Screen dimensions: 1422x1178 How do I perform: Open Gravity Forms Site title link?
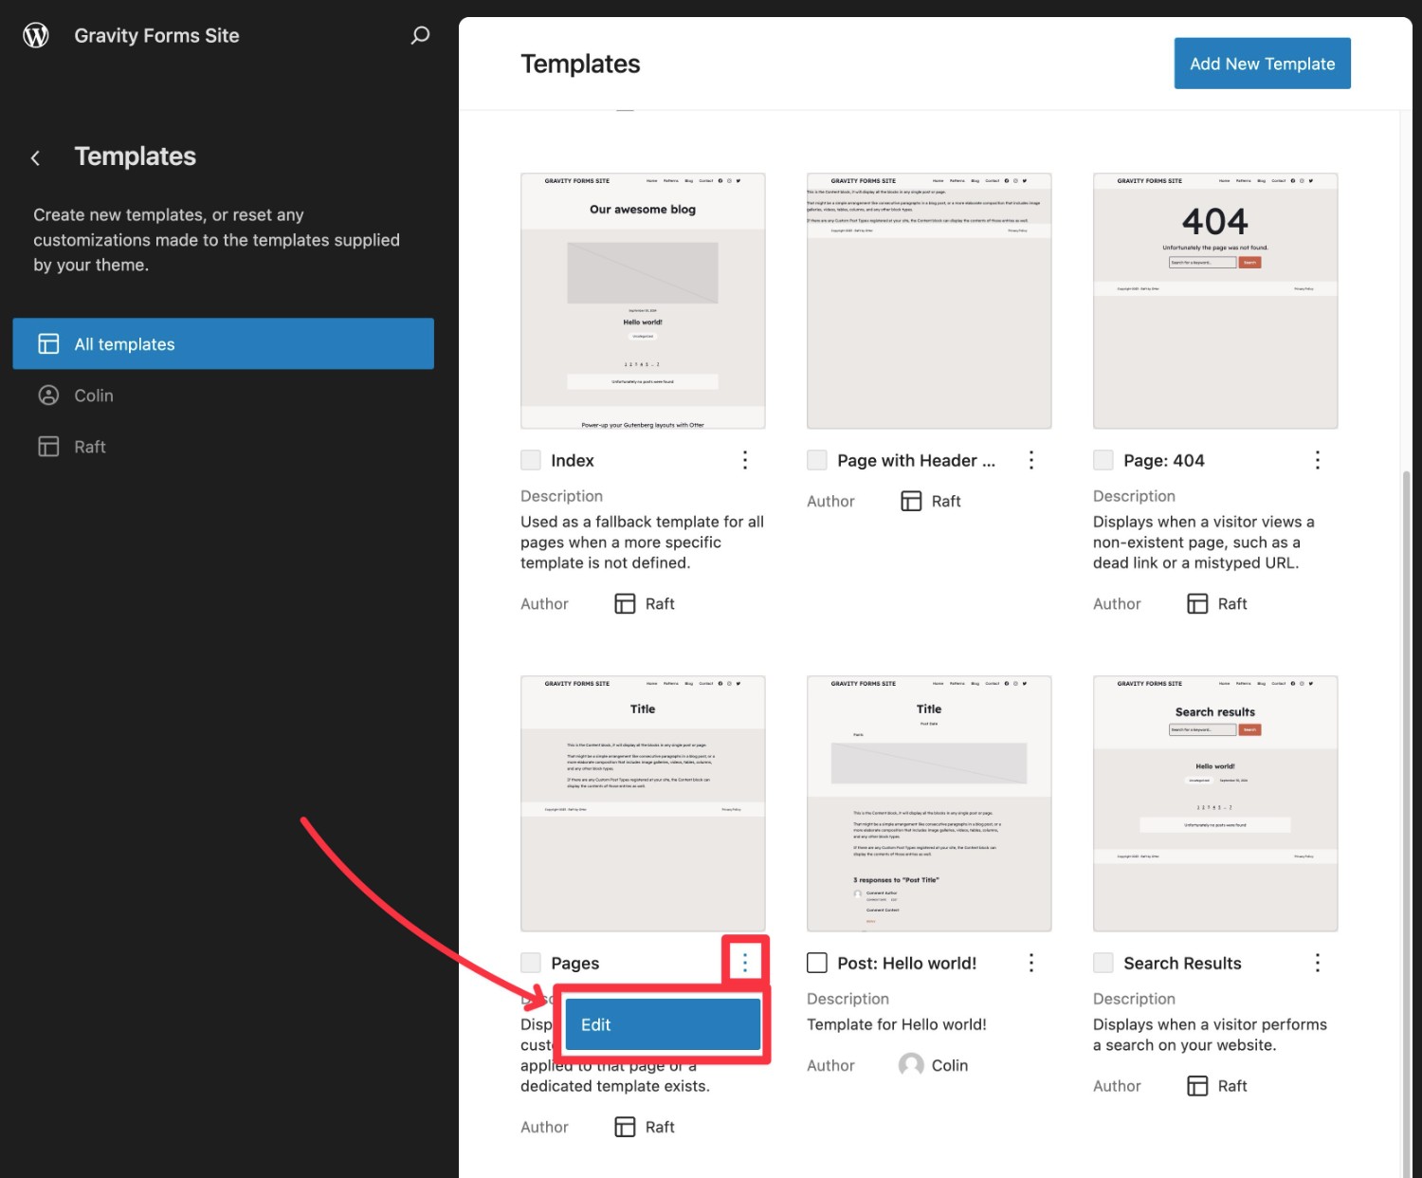(157, 36)
